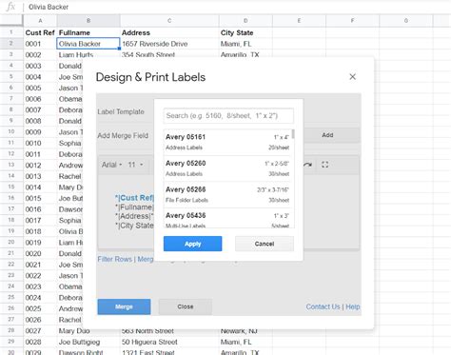Viewport: 451px width, 355px height.
Task: Select column D header
Action: (245, 21)
